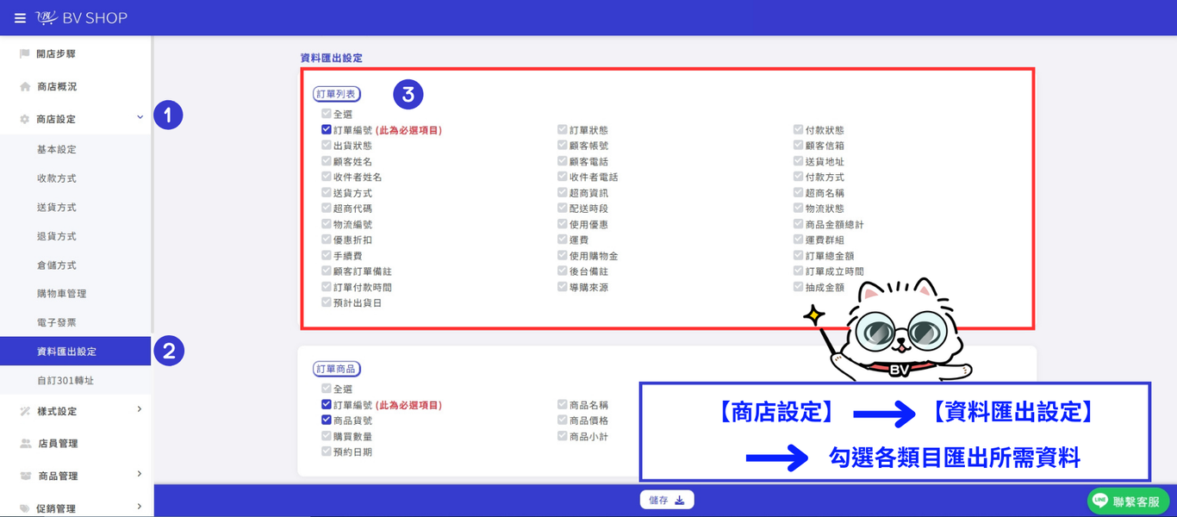The height and width of the screenshot is (517, 1177).
Task: Enable the 付款狀態 export checkbox
Action: pyautogui.click(x=799, y=130)
